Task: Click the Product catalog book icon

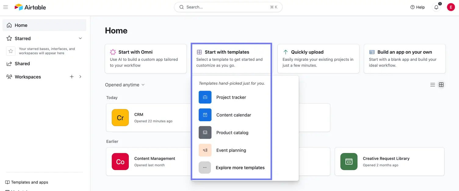Action: click(205, 133)
